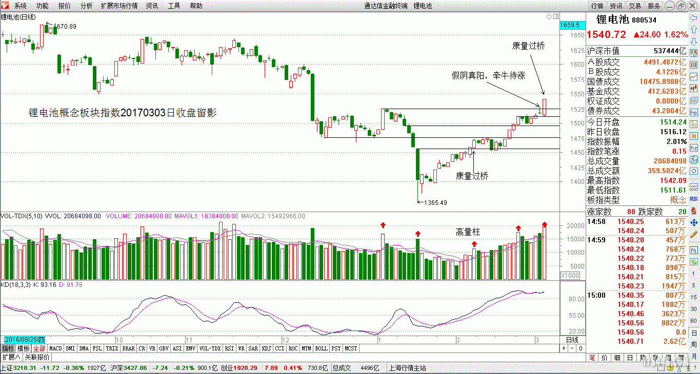This screenshot has height=374, width=700.
Task: Open the 系统 menu
Action: [x=21, y=6]
